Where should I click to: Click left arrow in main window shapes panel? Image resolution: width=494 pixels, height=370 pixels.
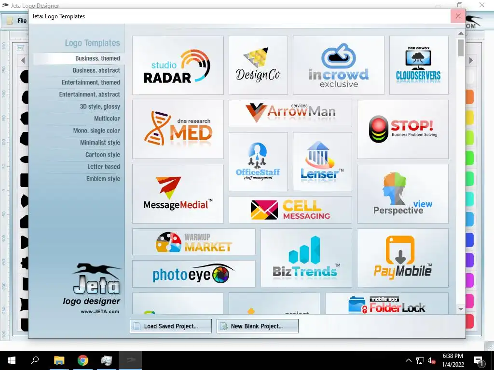tap(23, 60)
